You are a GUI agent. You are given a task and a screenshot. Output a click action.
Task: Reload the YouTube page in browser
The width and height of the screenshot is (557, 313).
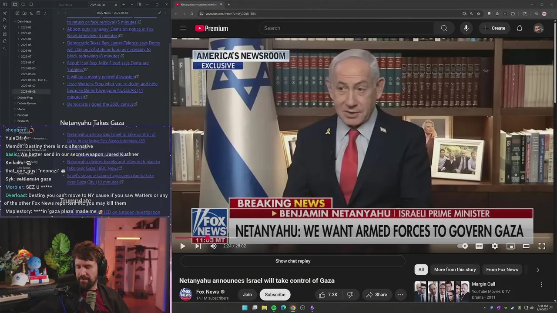191,13
